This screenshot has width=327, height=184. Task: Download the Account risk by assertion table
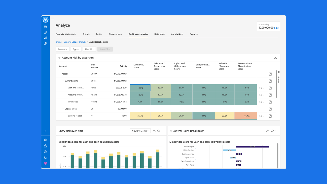tap(275, 58)
